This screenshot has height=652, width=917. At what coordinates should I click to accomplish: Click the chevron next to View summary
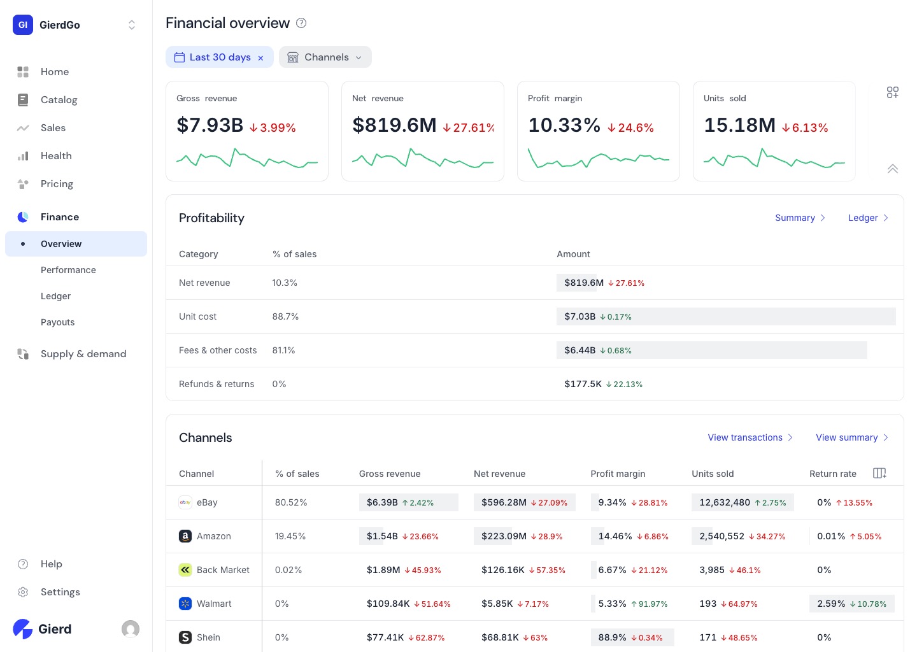(x=885, y=437)
